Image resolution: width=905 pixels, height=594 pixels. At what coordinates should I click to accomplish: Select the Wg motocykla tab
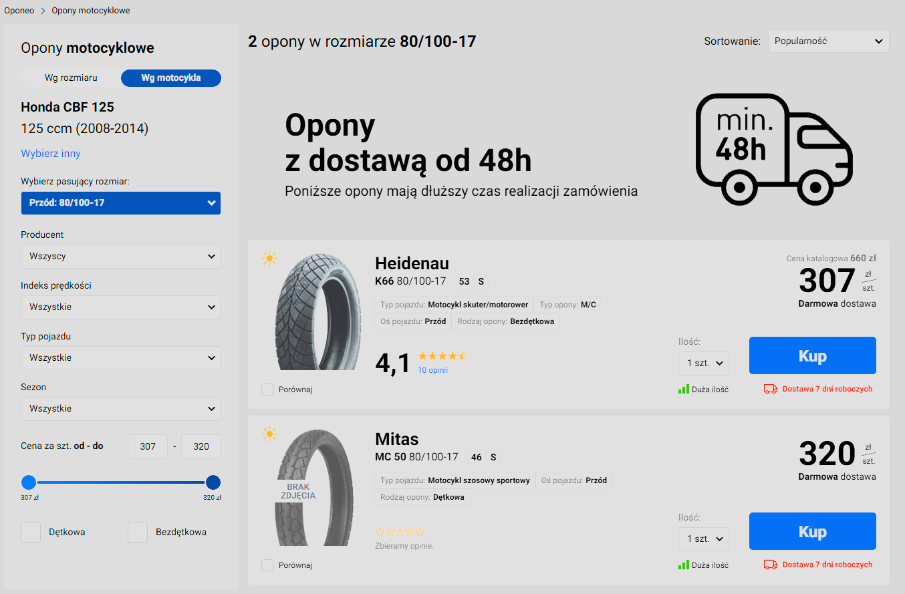tap(171, 78)
